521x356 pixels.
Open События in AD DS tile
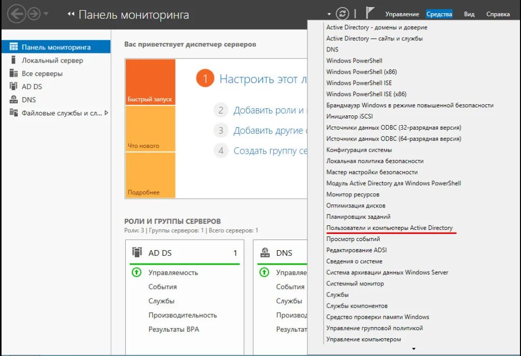click(162, 287)
